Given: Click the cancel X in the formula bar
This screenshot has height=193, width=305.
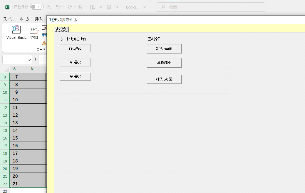Looking at the screenshot, I should (x=42, y=60).
